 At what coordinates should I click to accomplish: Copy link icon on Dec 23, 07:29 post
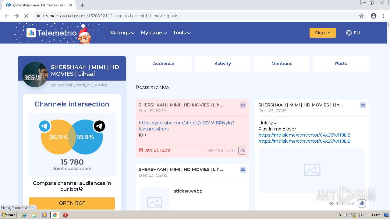coord(363,105)
